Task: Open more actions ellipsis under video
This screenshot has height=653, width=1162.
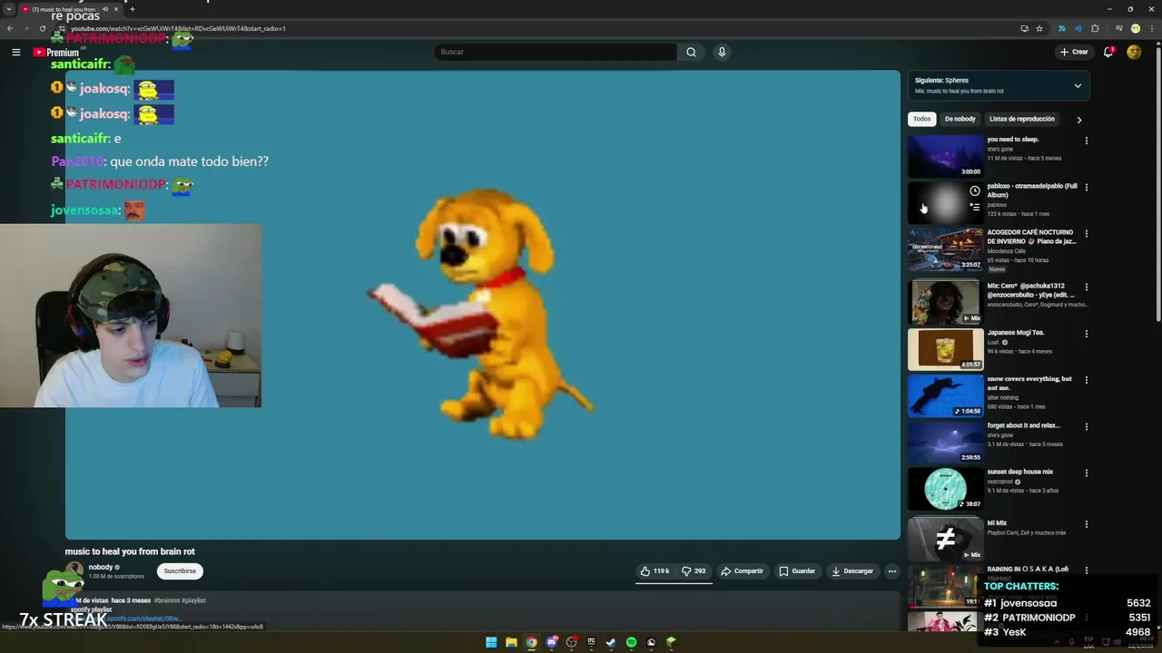Action: [x=892, y=570]
